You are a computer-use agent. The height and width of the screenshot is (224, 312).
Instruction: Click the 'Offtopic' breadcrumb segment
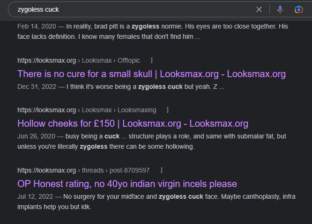pos(129,60)
